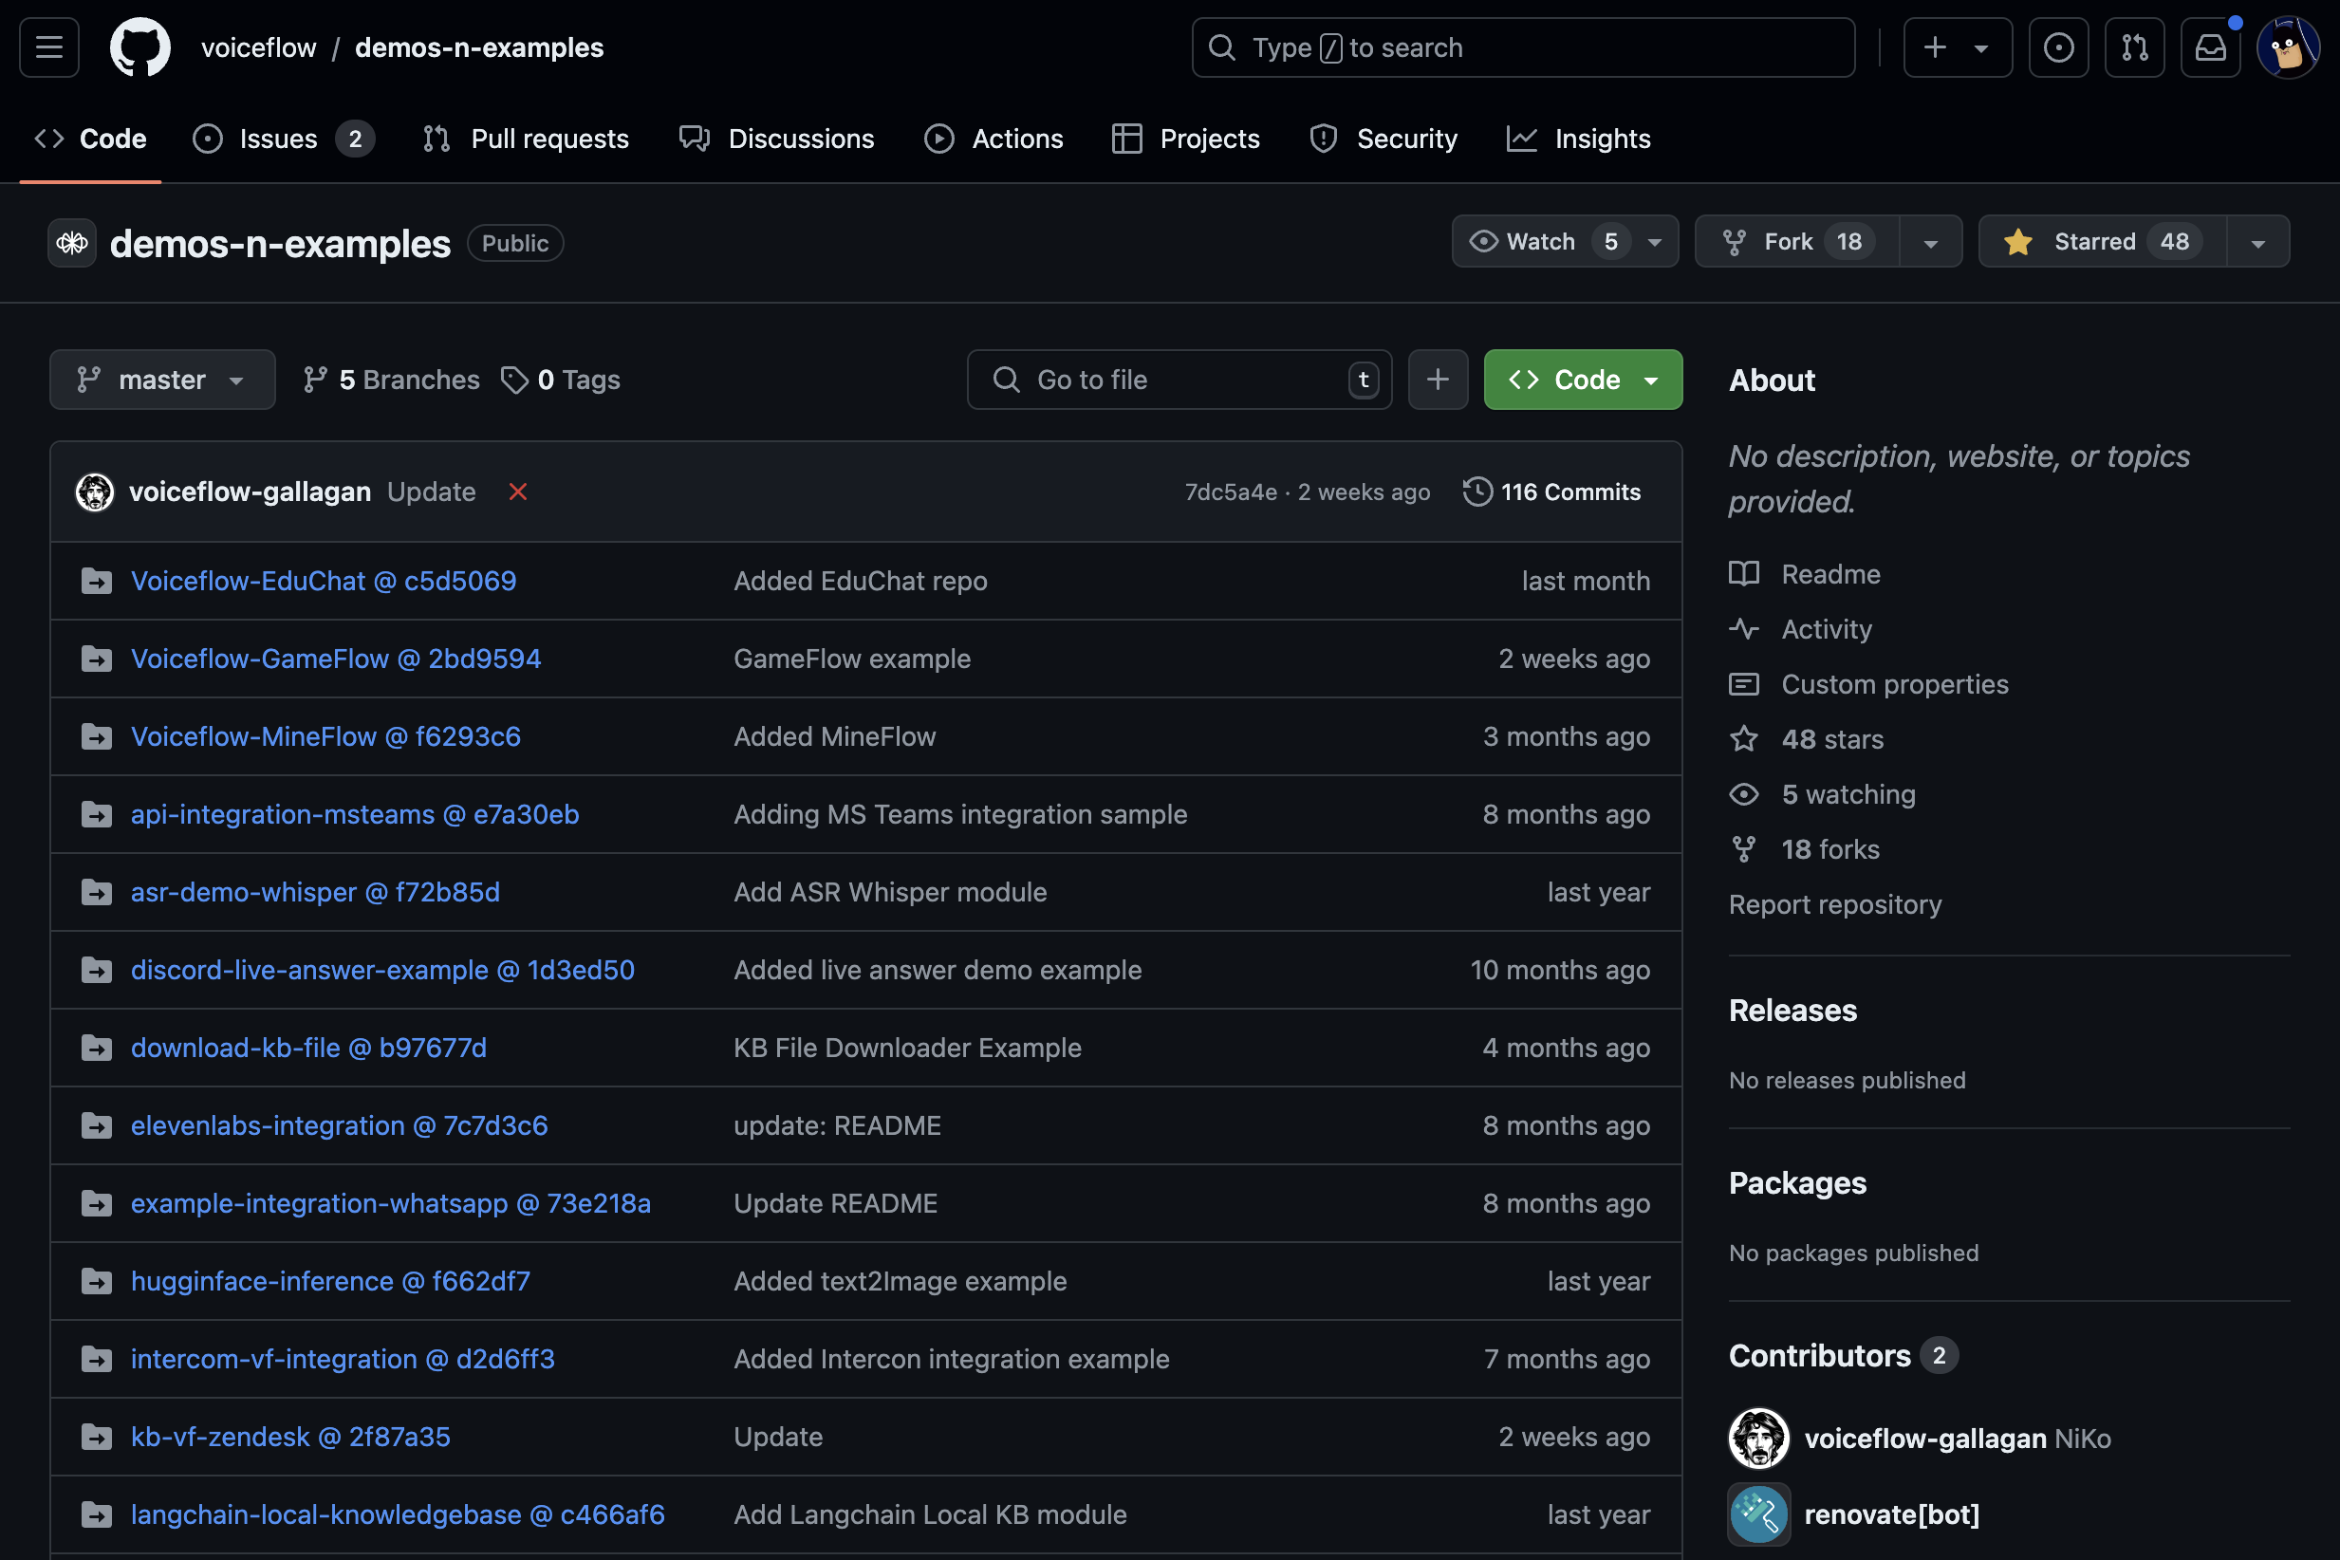Click the create new plus icon
2340x1560 pixels.
pos(1935,46)
